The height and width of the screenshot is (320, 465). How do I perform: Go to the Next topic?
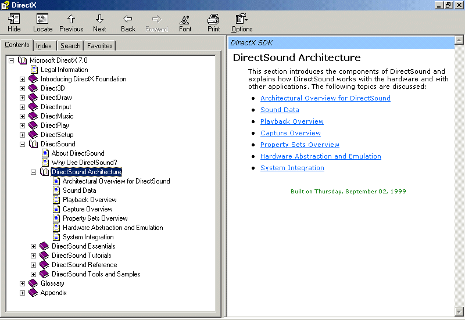tap(99, 19)
